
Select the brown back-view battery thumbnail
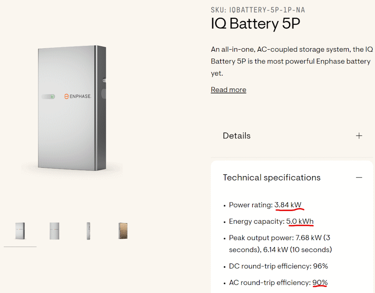click(x=123, y=231)
